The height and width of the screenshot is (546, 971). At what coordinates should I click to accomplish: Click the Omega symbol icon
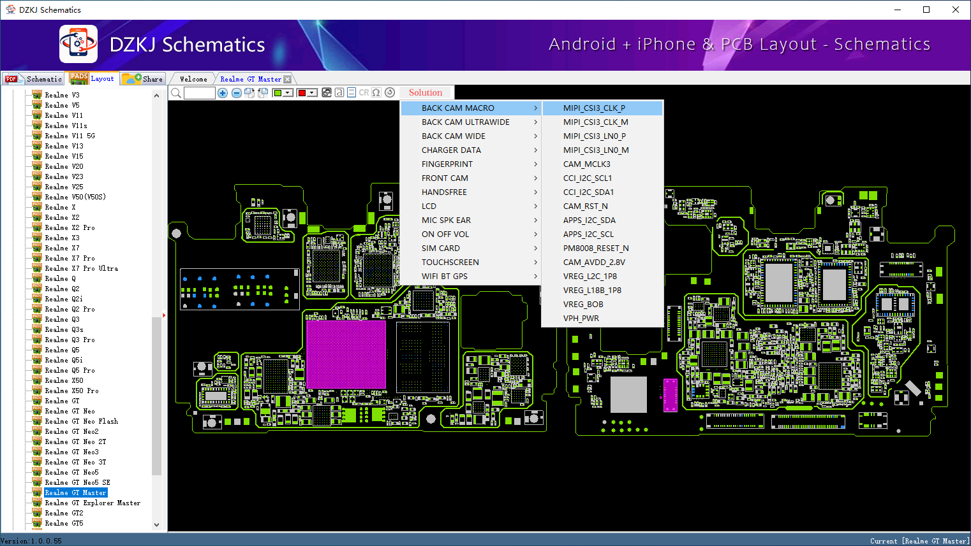376,92
